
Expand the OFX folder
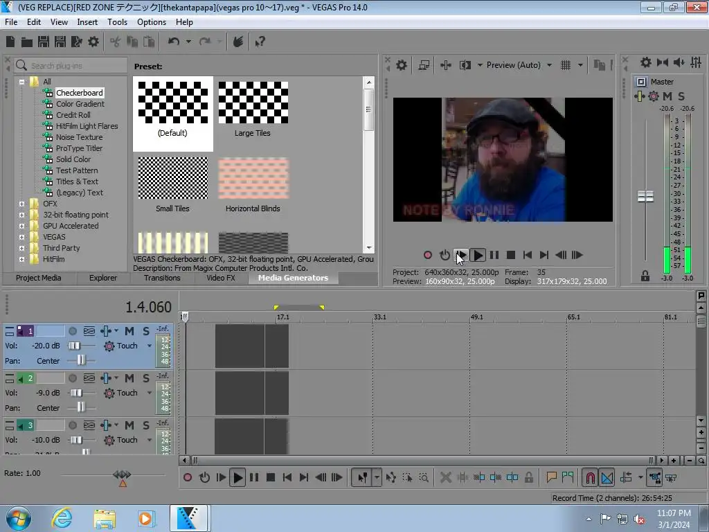coord(21,204)
